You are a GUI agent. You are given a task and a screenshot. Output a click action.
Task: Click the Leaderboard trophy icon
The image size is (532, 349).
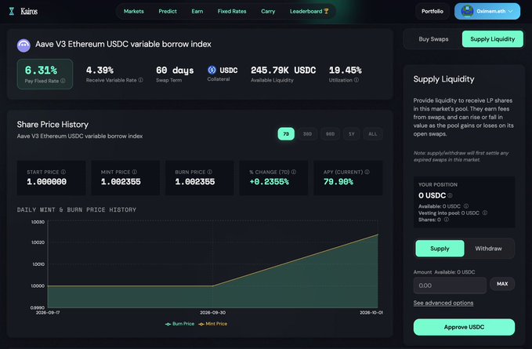click(327, 11)
